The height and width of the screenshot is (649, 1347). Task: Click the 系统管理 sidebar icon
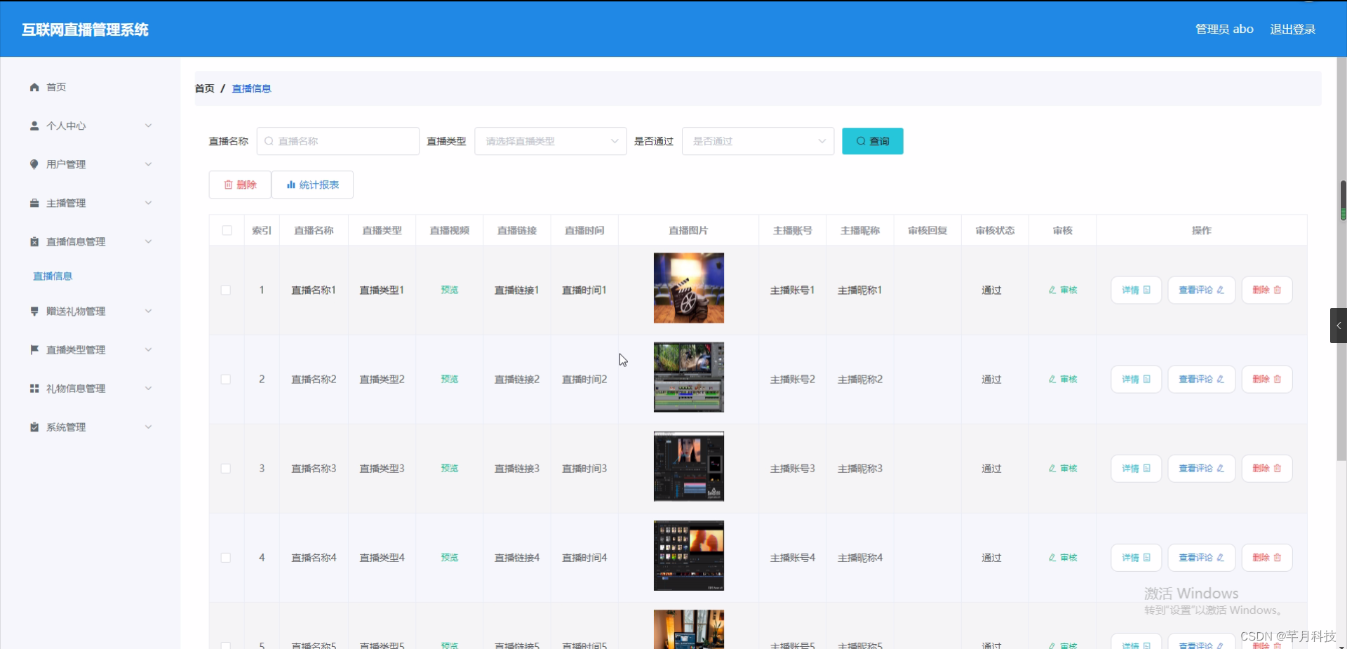tap(34, 427)
